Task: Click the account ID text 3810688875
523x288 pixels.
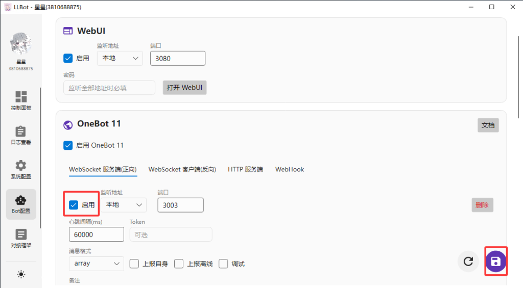Action: [x=20, y=69]
